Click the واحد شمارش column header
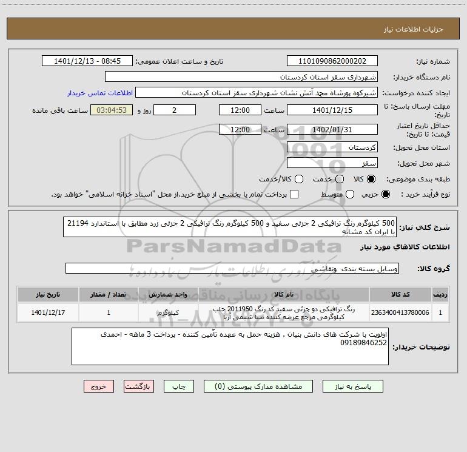 [168, 295]
